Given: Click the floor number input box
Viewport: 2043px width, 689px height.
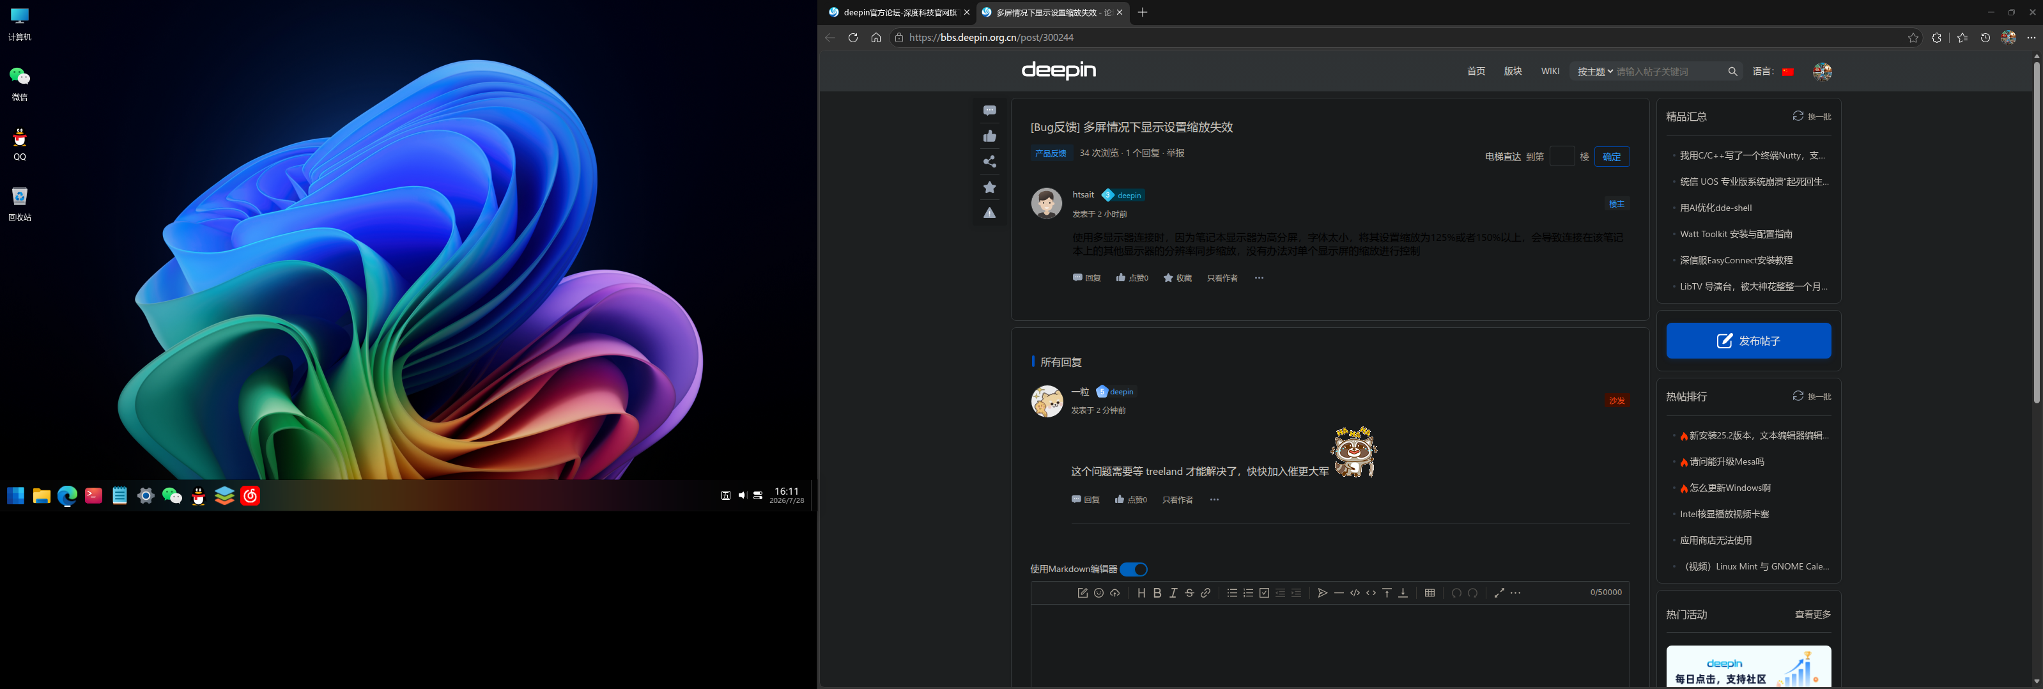Looking at the screenshot, I should click(1562, 156).
